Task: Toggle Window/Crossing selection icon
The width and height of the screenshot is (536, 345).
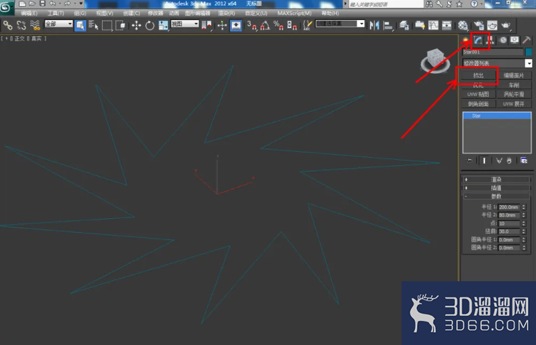Action: tap(120, 26)
